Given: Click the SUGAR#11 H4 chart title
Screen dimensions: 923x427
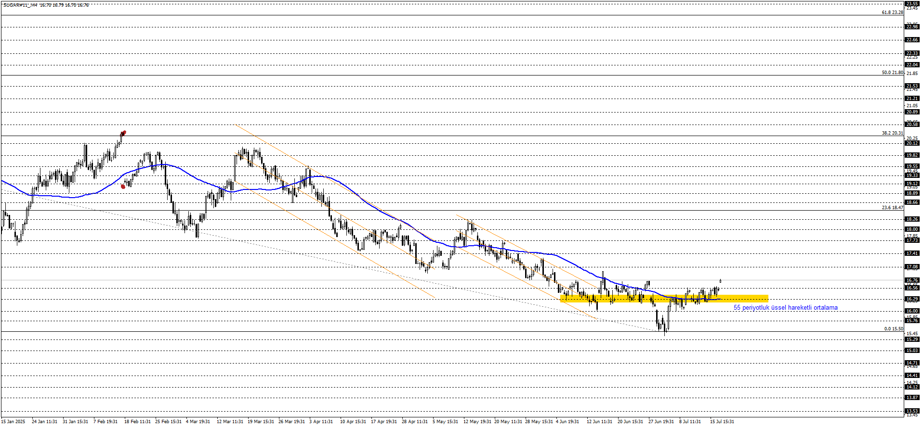Looking at the screenshot, I should [45, 5].
